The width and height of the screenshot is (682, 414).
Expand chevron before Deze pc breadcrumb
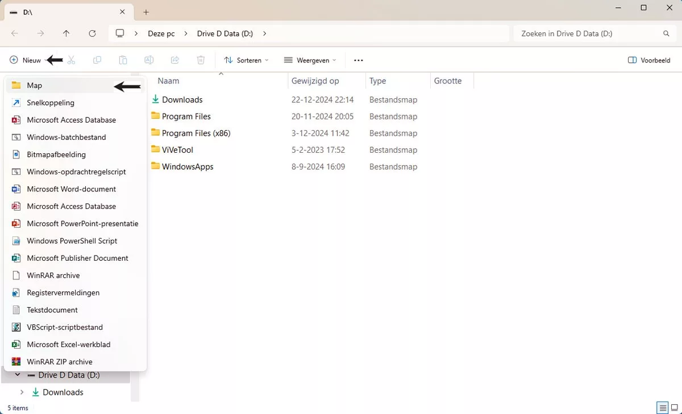[136, 34]
